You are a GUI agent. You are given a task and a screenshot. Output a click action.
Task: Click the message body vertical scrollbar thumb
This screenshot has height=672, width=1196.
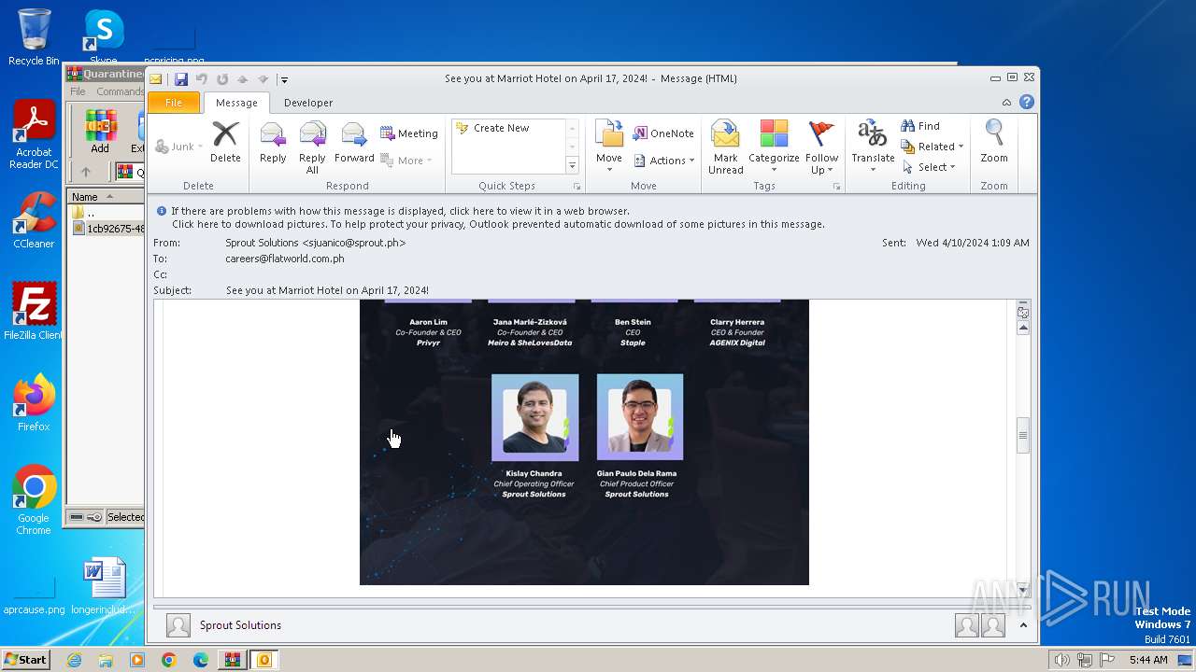coord(1023,435)
